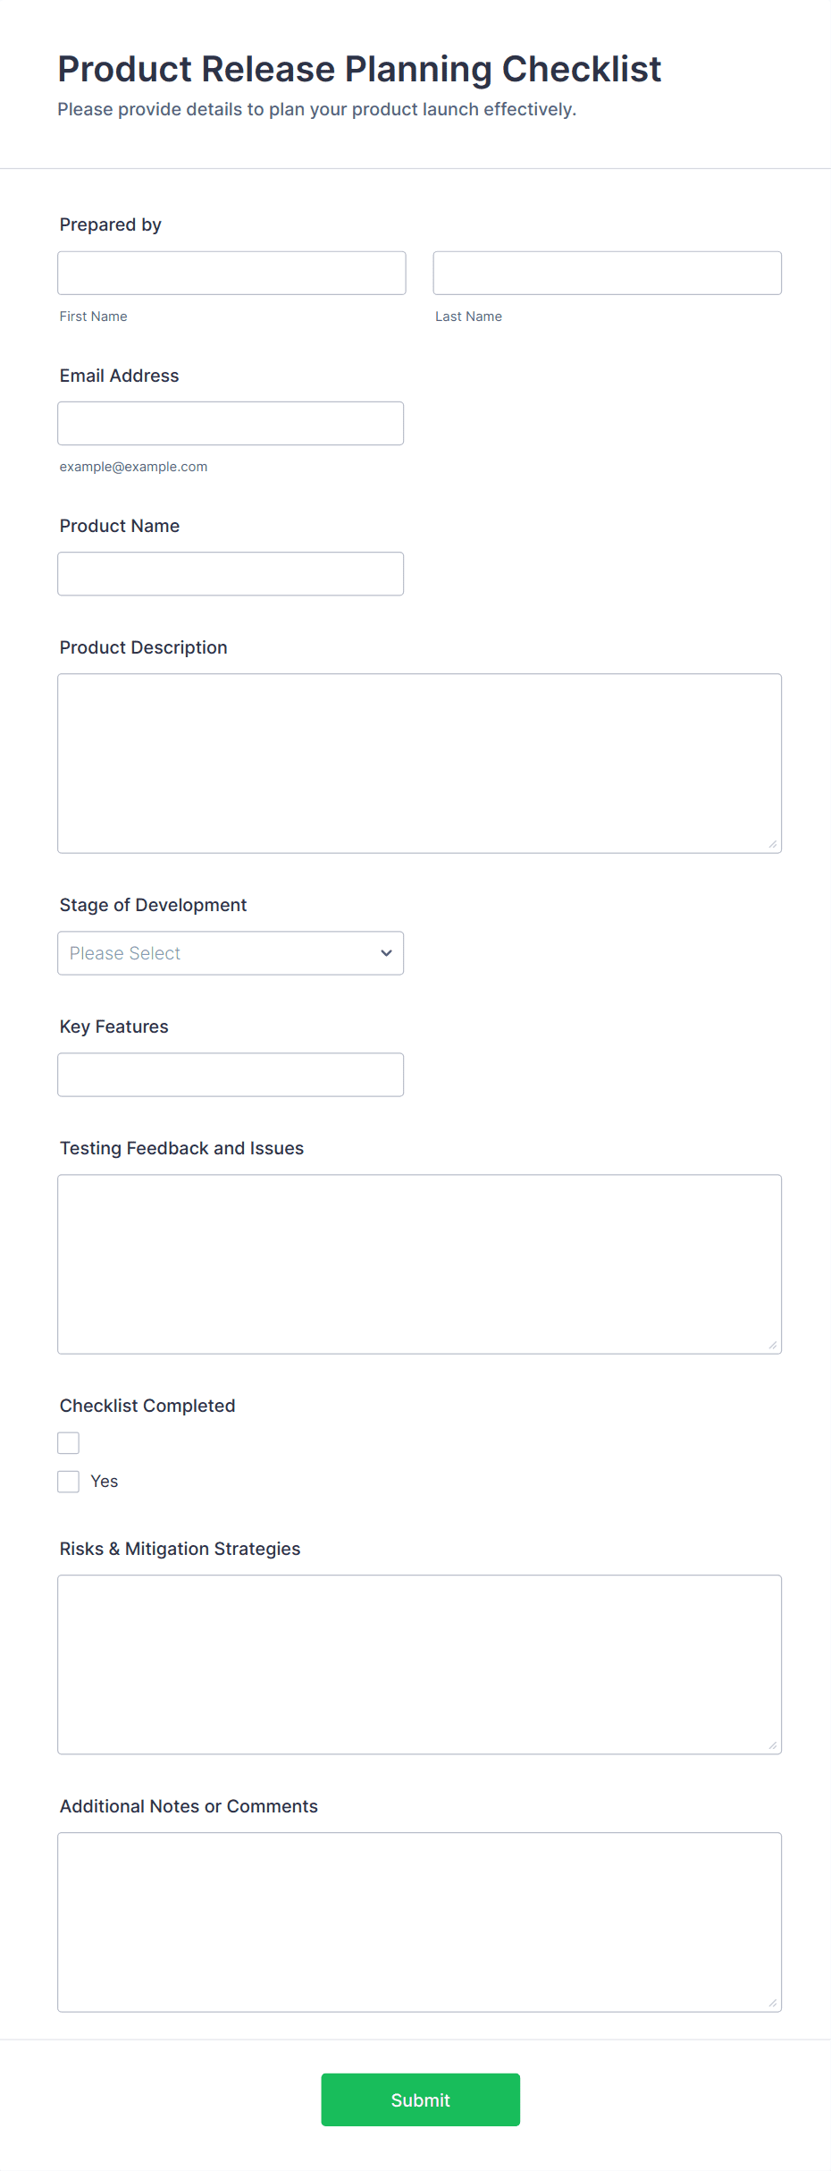Image resolution: width=831 pixels, height=2171 pixels.
Task: Click the Email Address field label
Action: coord(119,376)
